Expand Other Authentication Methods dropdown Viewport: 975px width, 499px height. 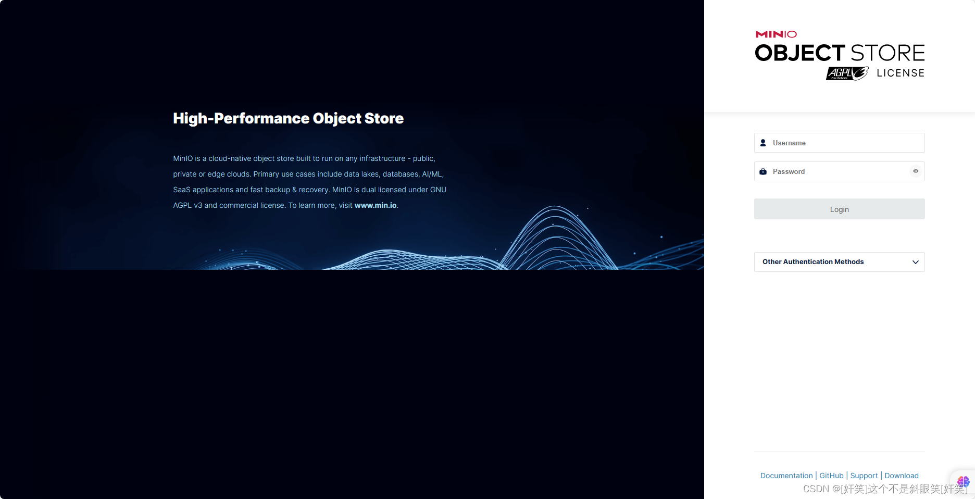pyautogui.click(x=840, y=262)
